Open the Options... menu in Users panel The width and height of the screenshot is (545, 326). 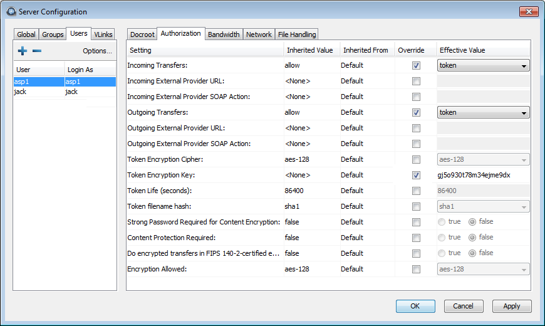click(97, 51)
